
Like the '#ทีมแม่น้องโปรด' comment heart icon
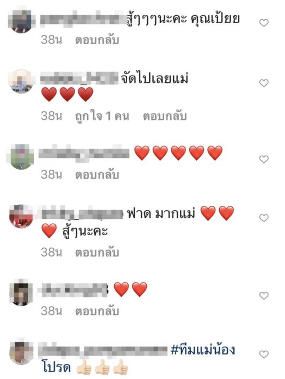point(264,354)
